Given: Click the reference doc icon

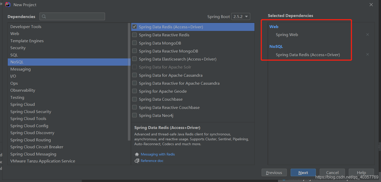Looking at the screenshot, I should click(137, 161).
